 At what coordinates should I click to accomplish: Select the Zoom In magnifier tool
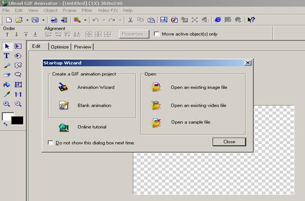pos(6,104)
